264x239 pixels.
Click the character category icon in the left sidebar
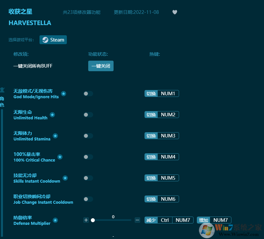(2, 90)
